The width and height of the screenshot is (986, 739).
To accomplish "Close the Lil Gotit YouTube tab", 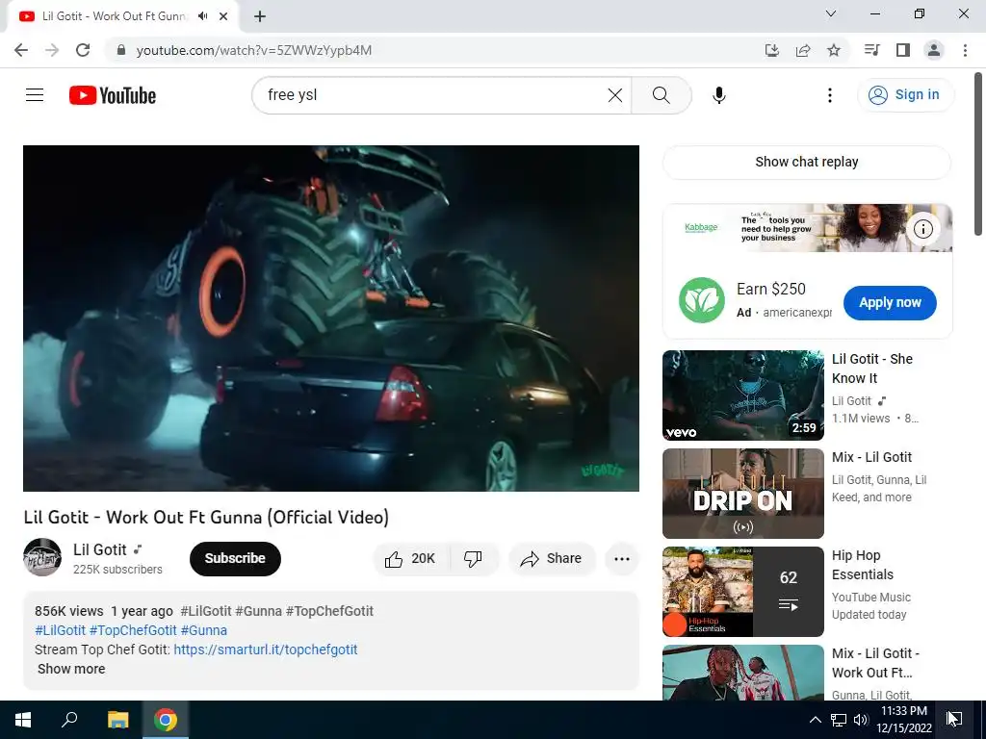I will coord(223,16).
